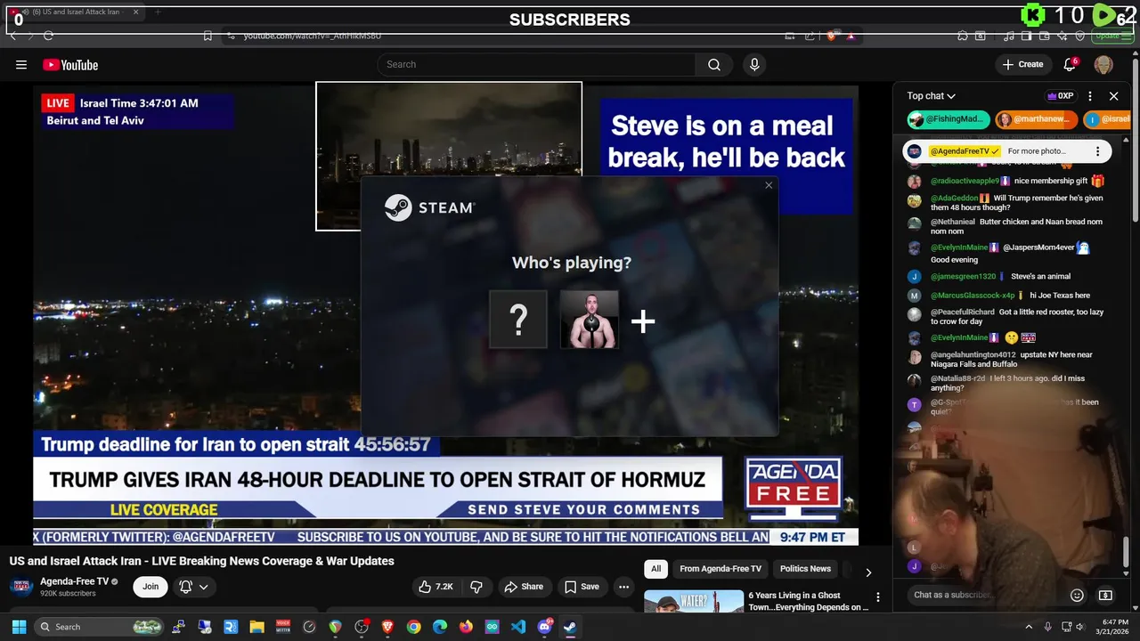Screen dimensions: 1140x641
Task: Click the browser back arrow
Action: tap(12, 36)
